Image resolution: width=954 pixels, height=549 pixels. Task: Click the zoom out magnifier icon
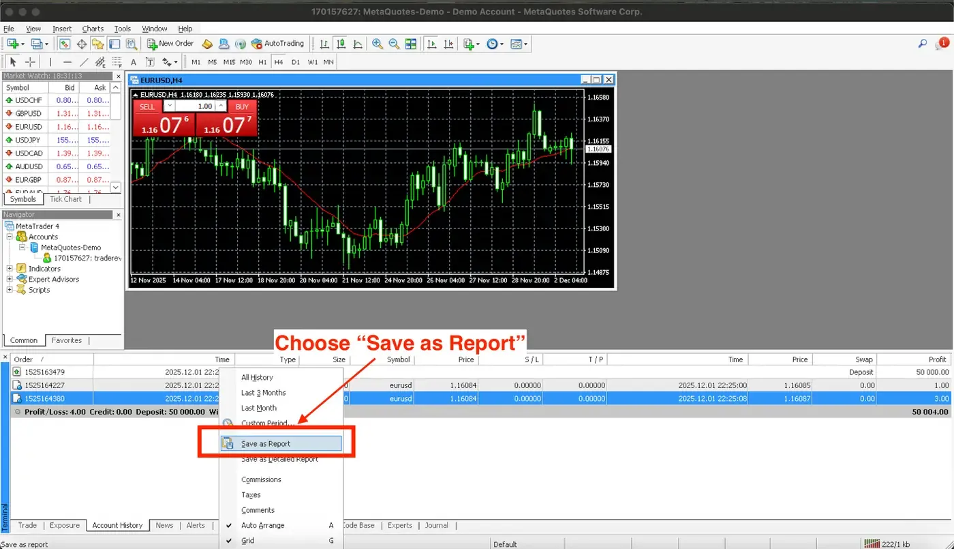pos(394,44)
